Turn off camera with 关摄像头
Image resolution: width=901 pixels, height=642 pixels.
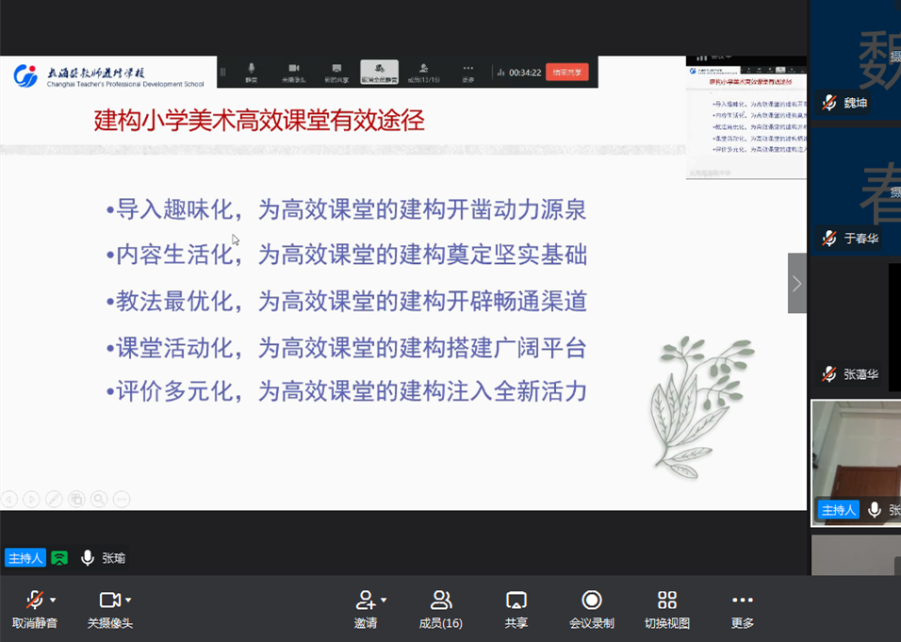pos(109,609)
